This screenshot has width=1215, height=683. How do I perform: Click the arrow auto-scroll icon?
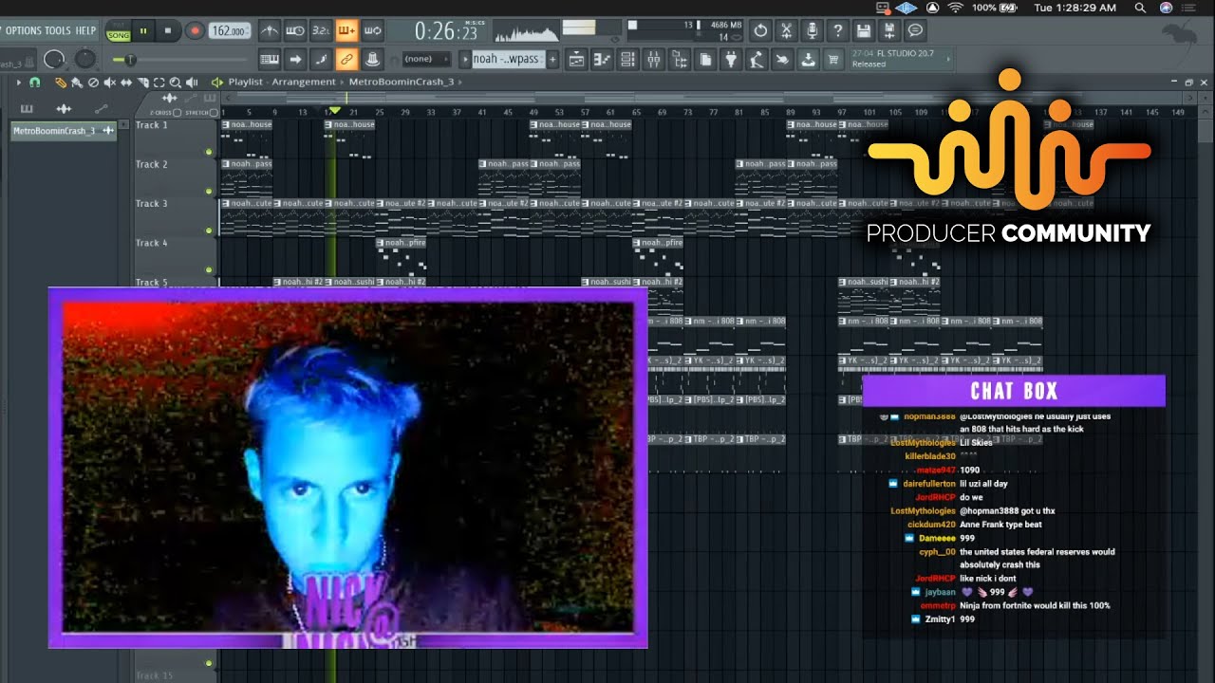pos(295,59)
